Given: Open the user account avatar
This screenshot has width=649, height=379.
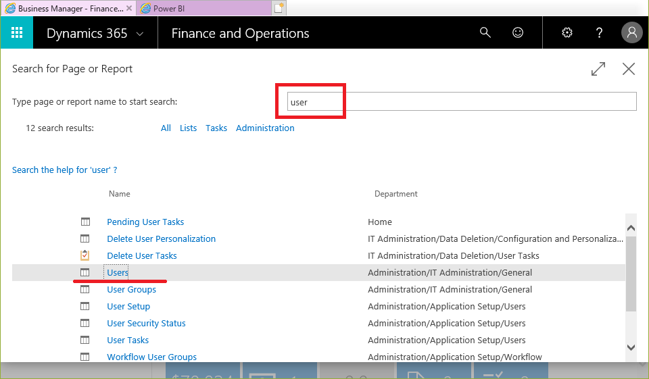Looking at the screenshot, I should coord(631,32).
